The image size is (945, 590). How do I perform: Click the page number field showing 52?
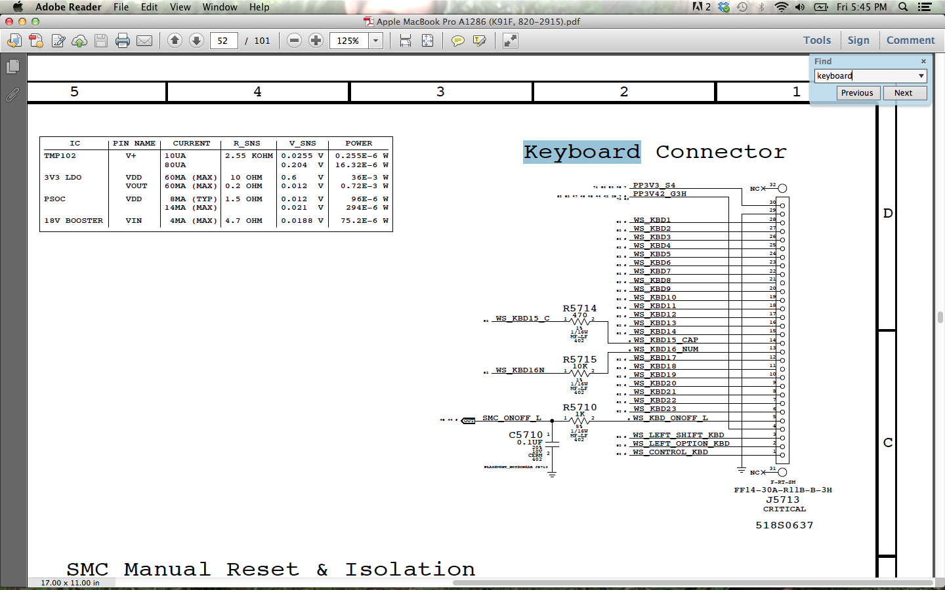(x=224, y=41)
